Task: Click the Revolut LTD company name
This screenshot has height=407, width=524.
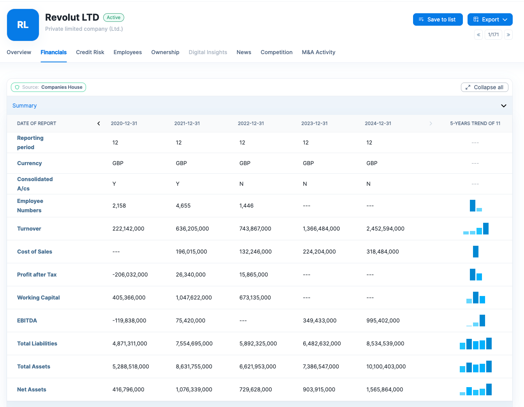Action: tap(72, 18)
